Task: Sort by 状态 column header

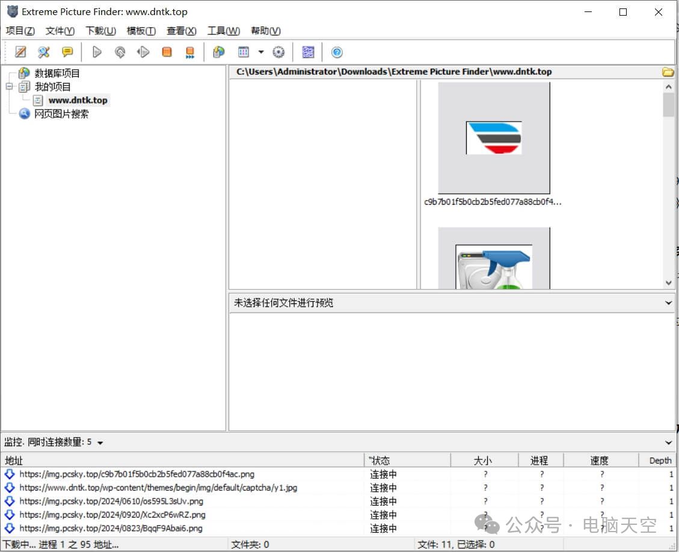Action: (408, 460)
